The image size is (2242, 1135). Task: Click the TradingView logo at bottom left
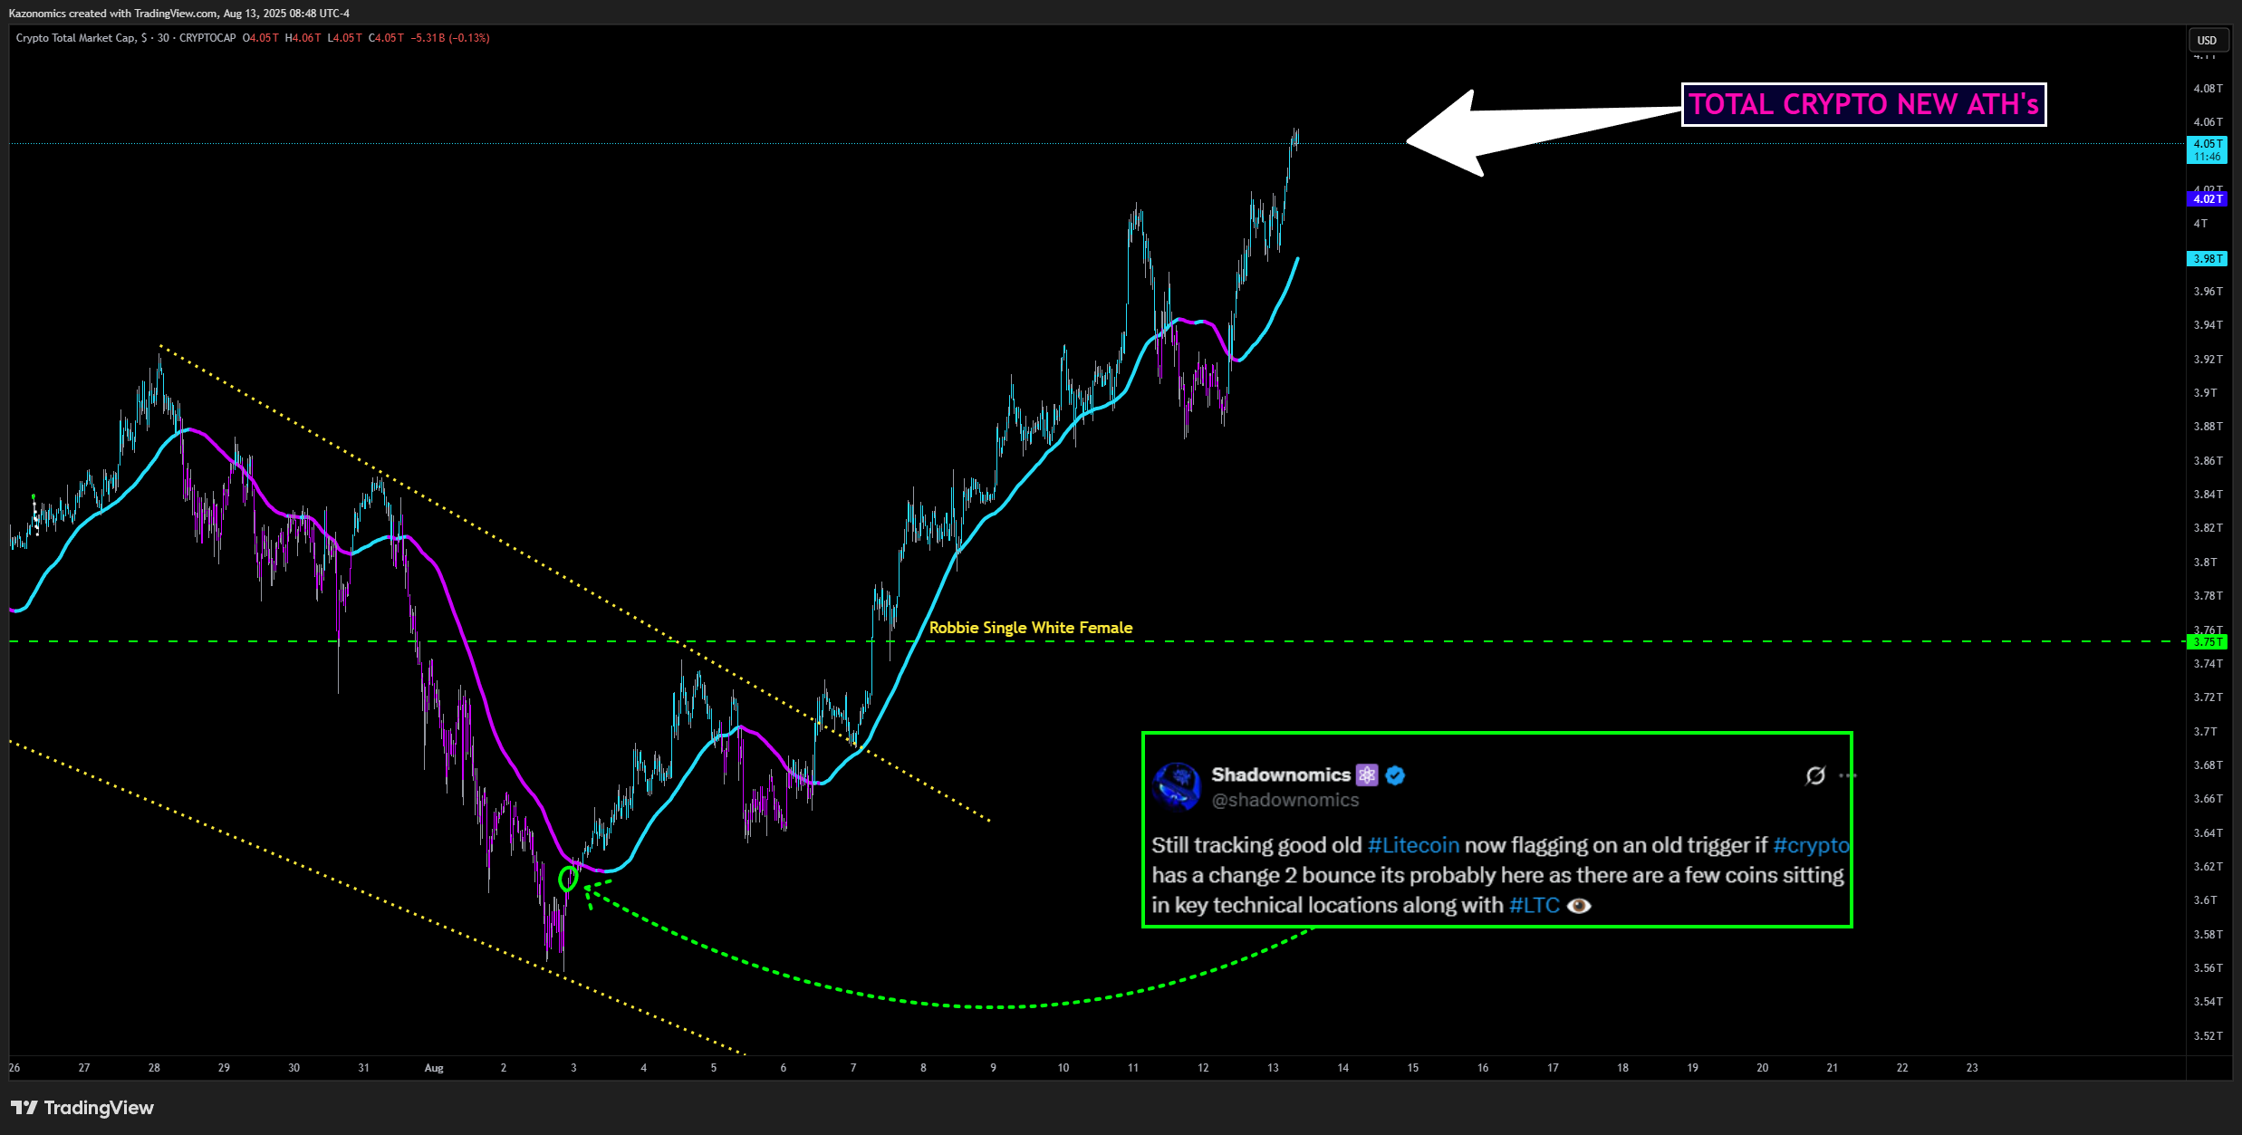82,1108
